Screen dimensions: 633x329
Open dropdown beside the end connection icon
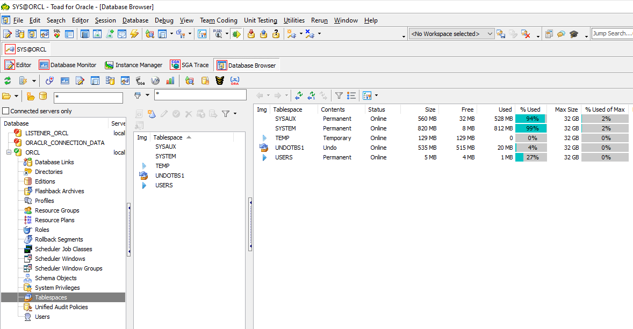[x=319, y=34]
